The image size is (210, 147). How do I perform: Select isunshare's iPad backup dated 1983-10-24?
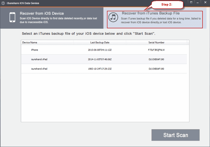tap(104, 69)
